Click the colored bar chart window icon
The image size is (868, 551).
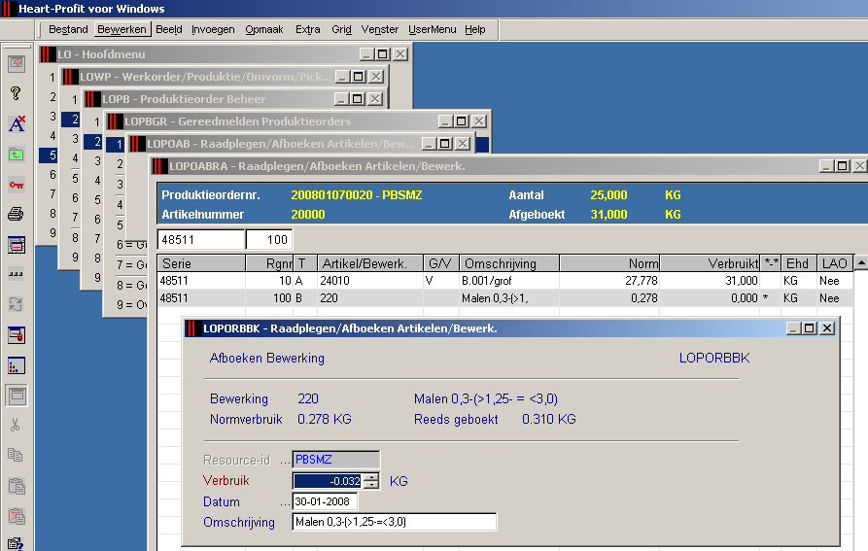pos(17,365)
